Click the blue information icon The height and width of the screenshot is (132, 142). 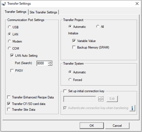pyautogui.click(x=132, y=108)
